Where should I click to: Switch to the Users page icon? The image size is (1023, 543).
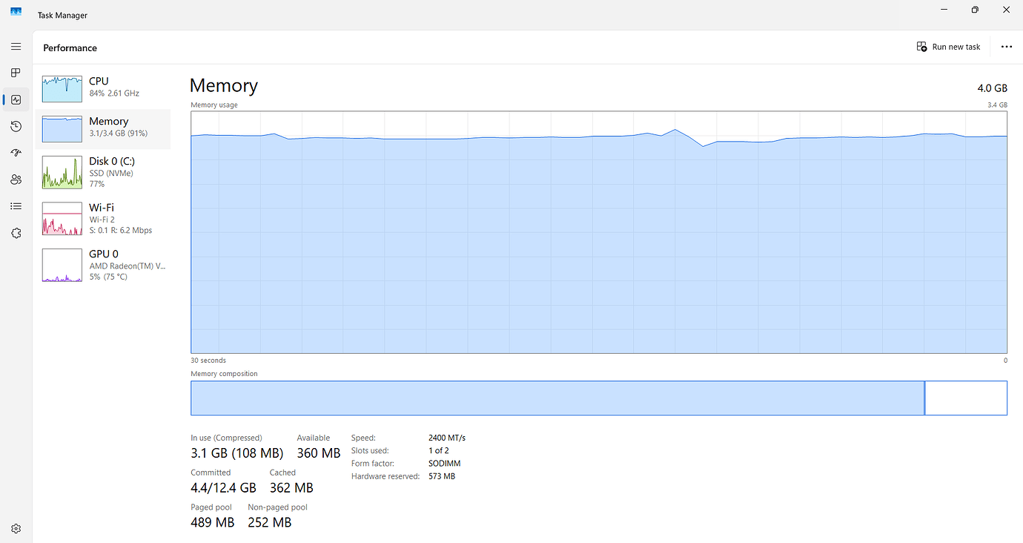[16, 180]
